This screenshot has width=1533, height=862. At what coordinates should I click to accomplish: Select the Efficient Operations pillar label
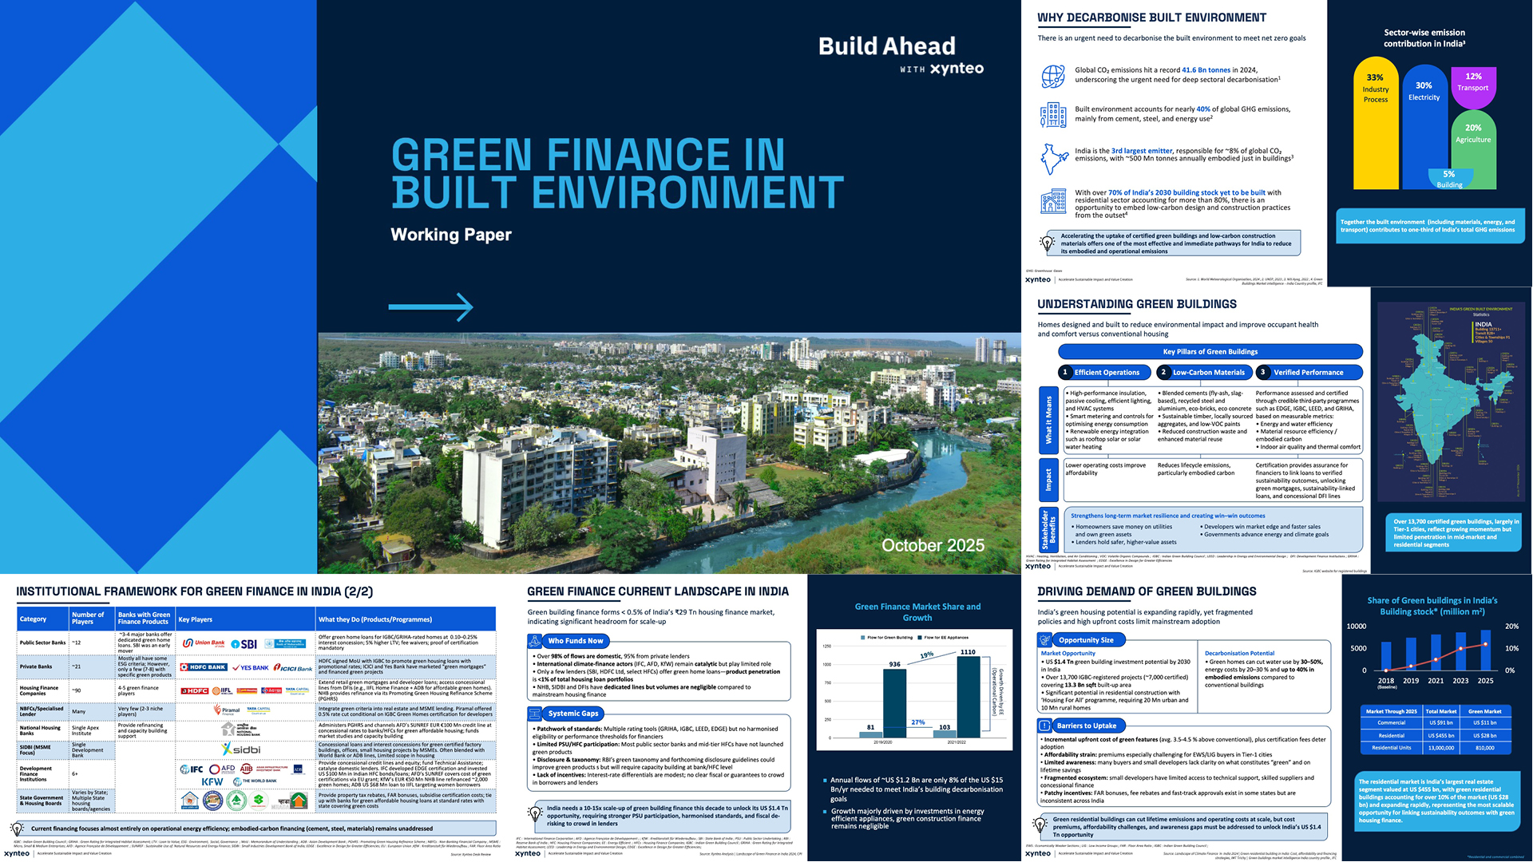[x=1106, y=373]
